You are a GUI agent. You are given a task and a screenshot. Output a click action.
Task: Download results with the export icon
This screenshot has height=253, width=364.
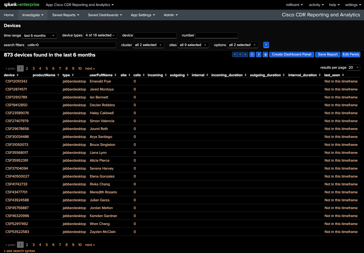(x=259, y=54)
